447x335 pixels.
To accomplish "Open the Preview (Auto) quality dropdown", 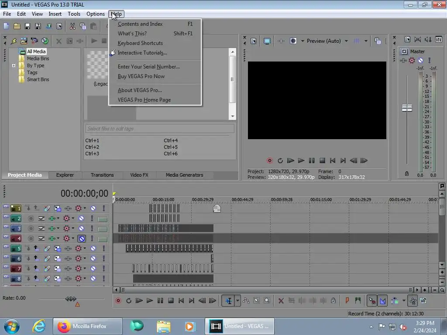I will (346, 41).
